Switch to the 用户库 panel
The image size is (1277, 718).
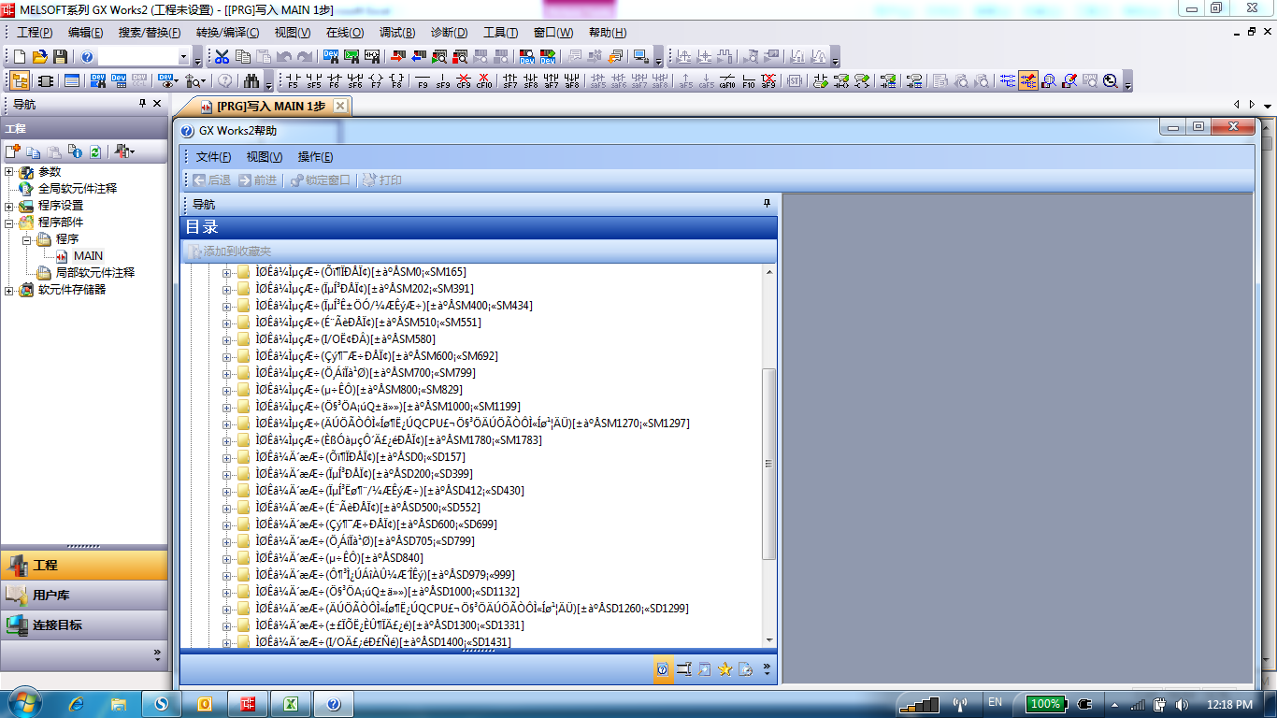[84, 596]
